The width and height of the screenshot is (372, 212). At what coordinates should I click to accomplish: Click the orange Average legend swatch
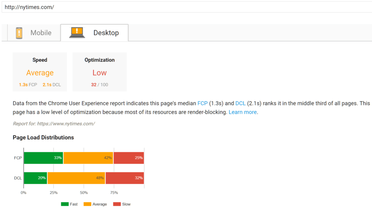tap(87, 204)
